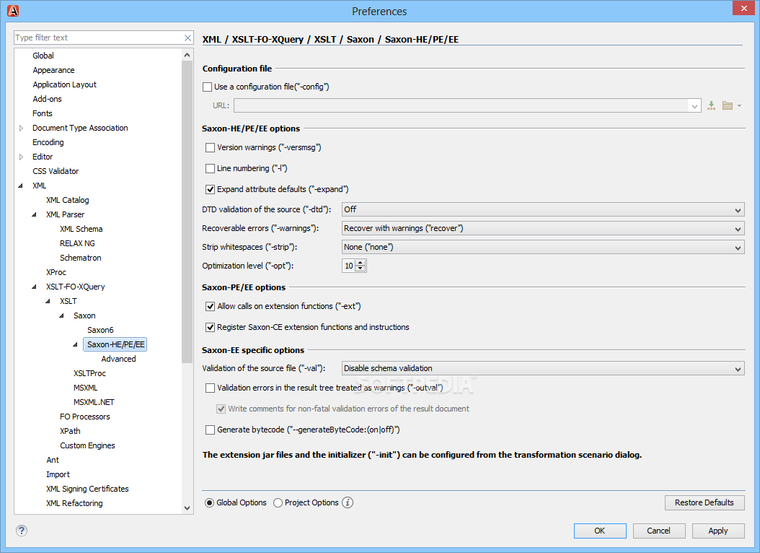The image size is (760, 553).
Task: Click the green download URL icon
Action: click(x=711, y=105)
